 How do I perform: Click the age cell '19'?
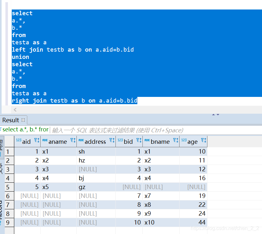[x=193, y=196]
